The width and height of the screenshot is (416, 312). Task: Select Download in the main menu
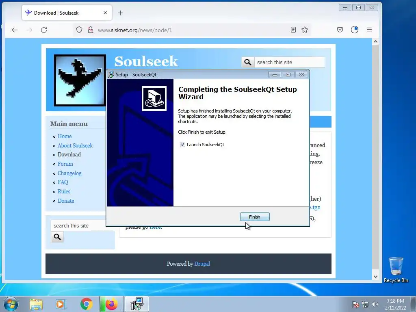[69, 154]
